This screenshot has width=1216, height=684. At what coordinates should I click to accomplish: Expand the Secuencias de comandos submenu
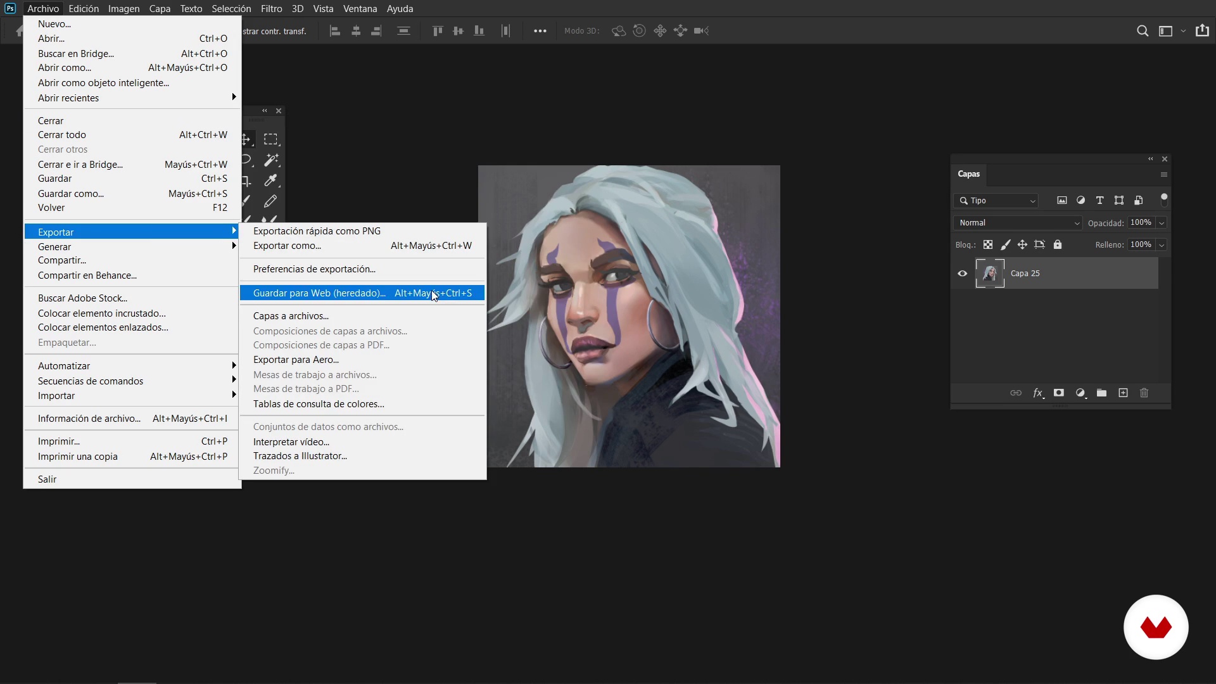(132, 381)
